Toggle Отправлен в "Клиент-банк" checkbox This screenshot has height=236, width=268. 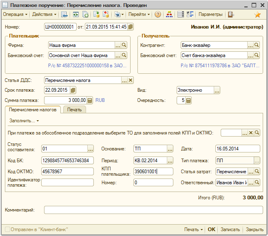point(7,229)
